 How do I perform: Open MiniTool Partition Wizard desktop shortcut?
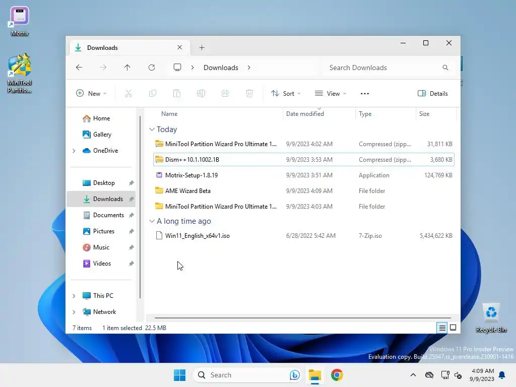click(20, 73)
